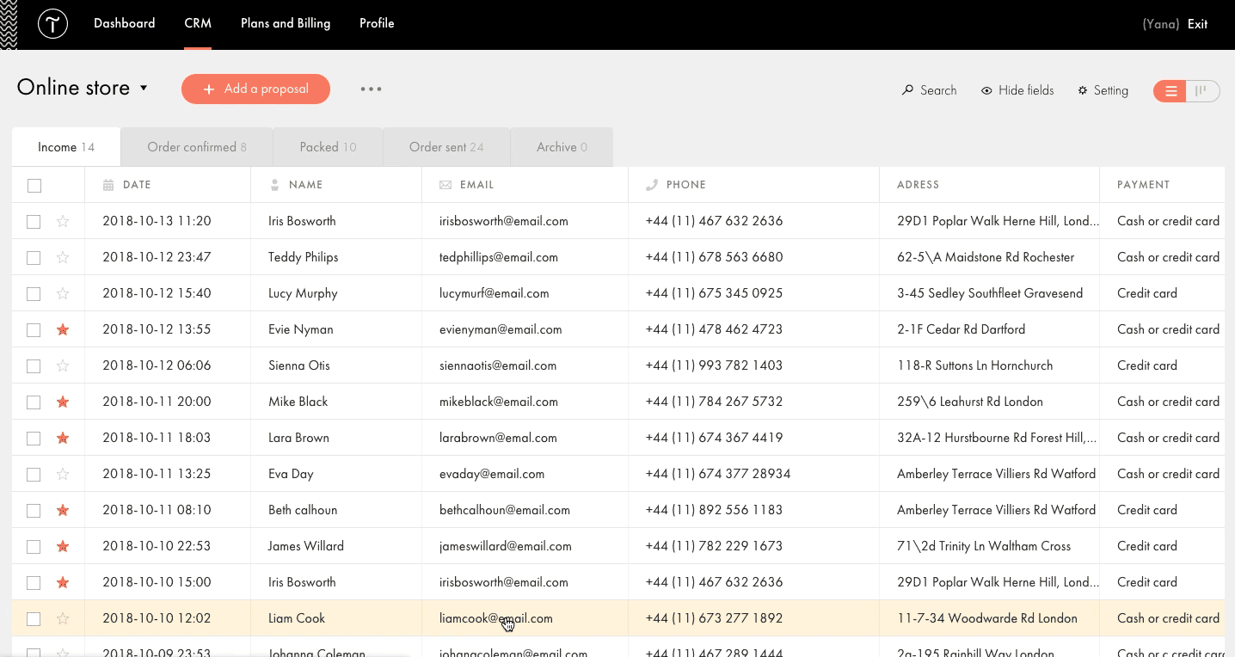Image resolution: width=1235 pixels, height=657 pixels.
Task: Unstar the Mike Black order
Action: [62, 401]
